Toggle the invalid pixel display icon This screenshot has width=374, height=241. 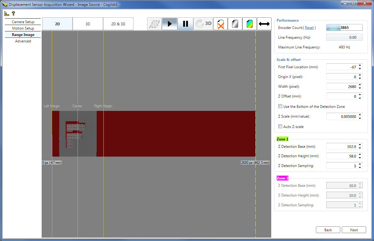coord(220,23)
